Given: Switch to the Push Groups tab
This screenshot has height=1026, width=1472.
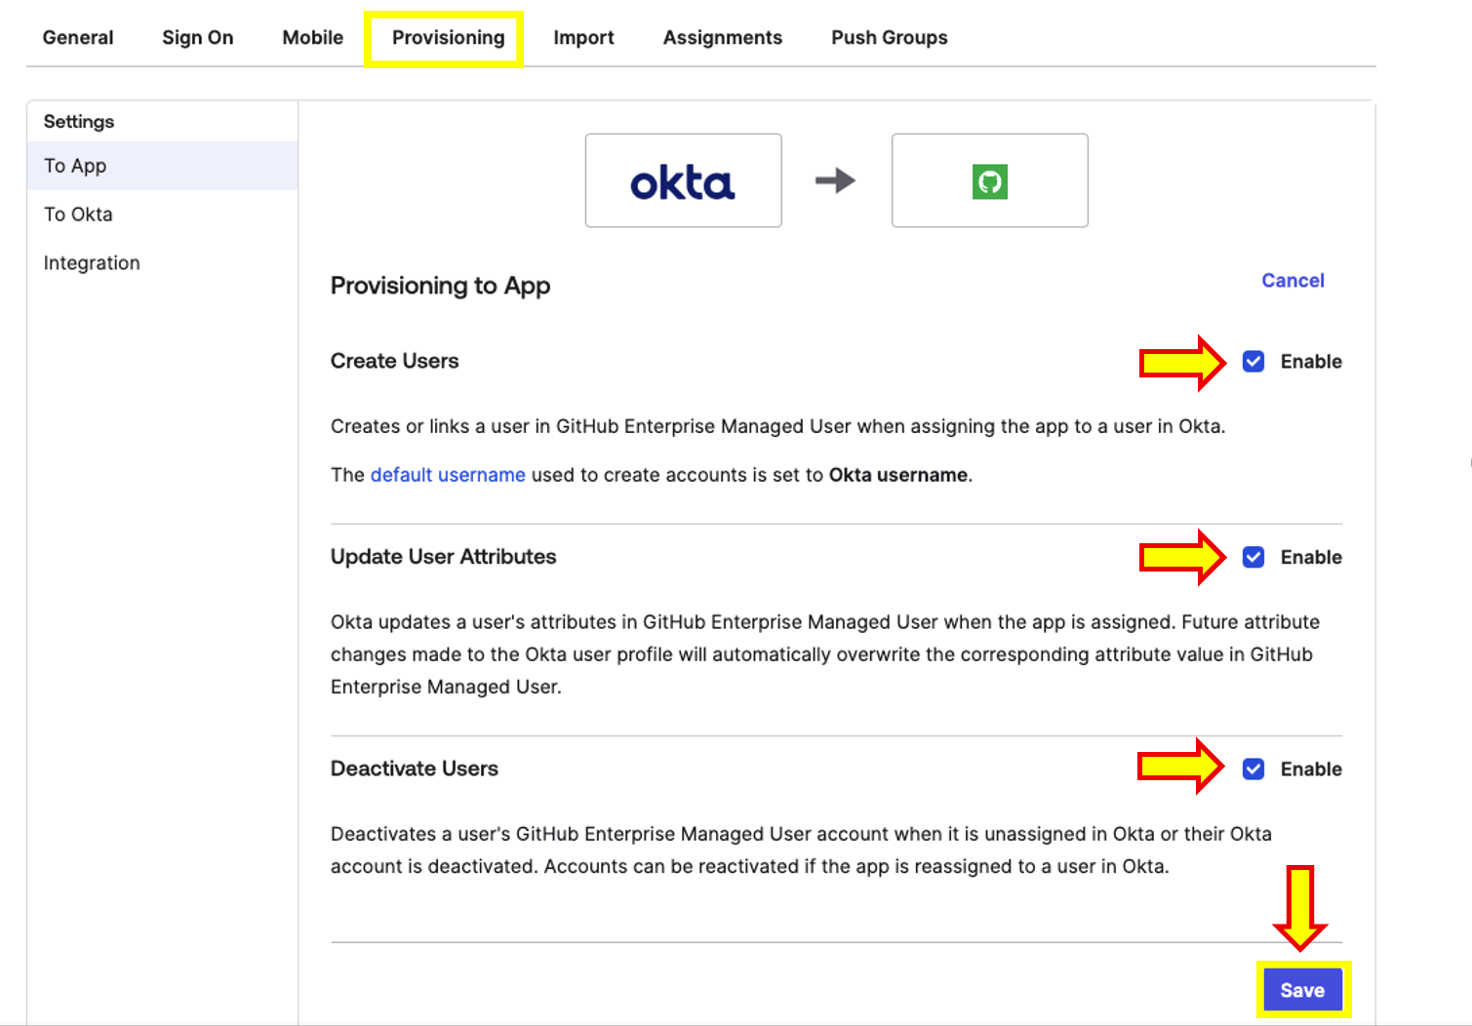Looking at the screenshot, I should 890,37.
